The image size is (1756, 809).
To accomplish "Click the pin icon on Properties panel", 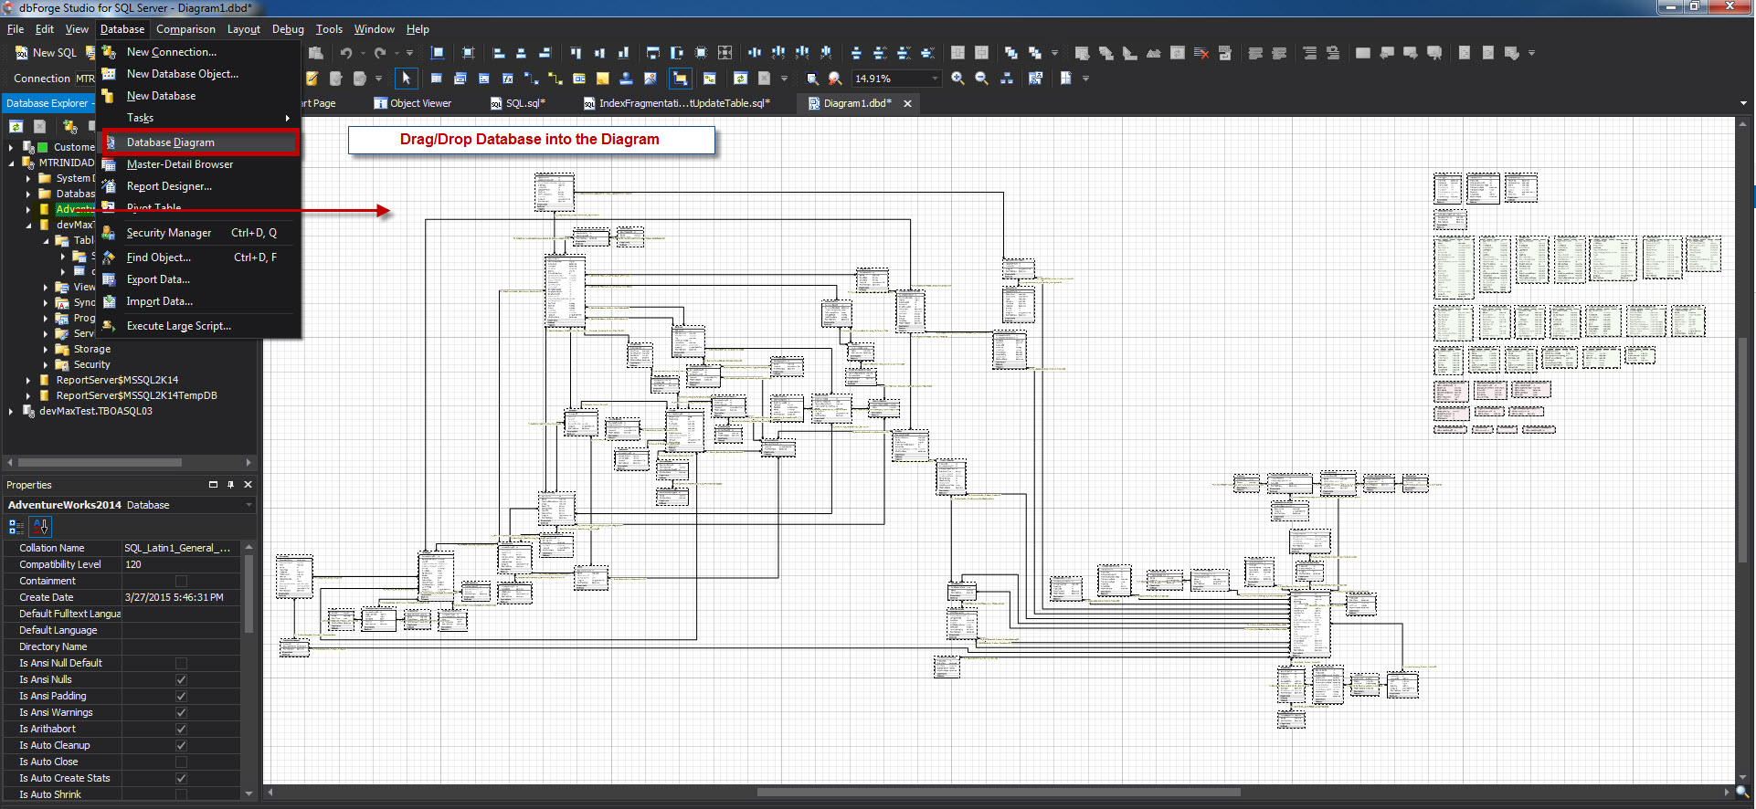I will click(x=230, y=485).
